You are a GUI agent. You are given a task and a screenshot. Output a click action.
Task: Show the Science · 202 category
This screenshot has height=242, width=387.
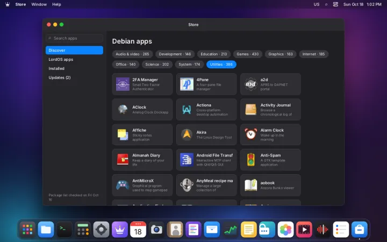(x=157, y=65)
